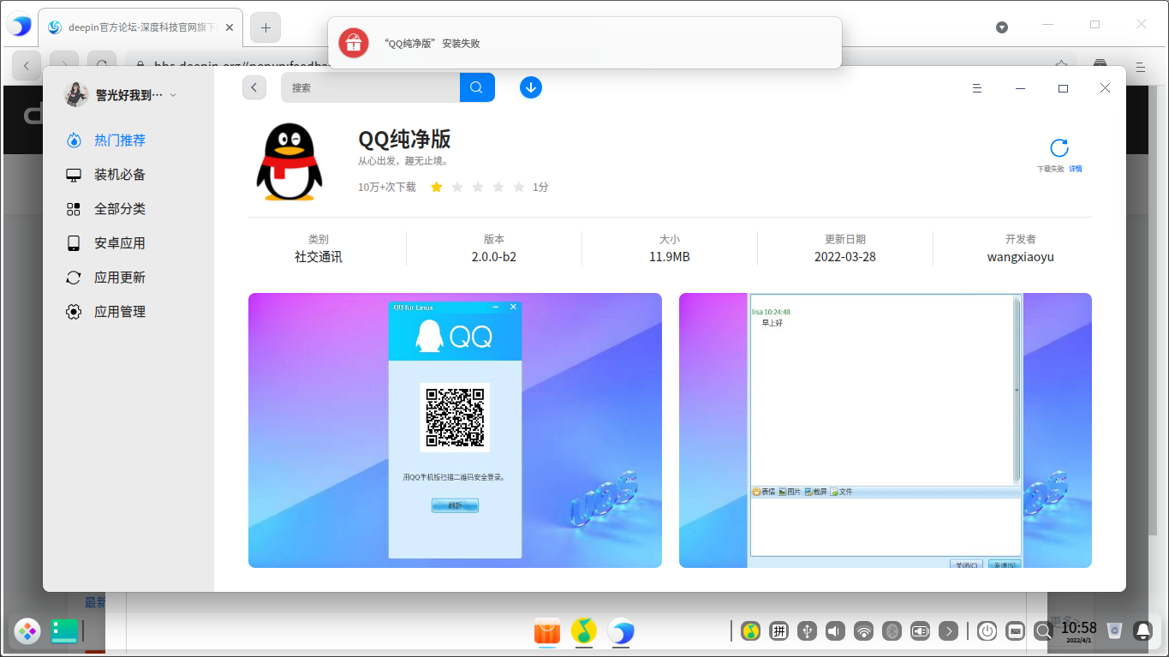Open the browser dropdown arrow at top right
The height and width of the screenshot is (657, 1169).
pyautogui.click(x=1002, y=27)
